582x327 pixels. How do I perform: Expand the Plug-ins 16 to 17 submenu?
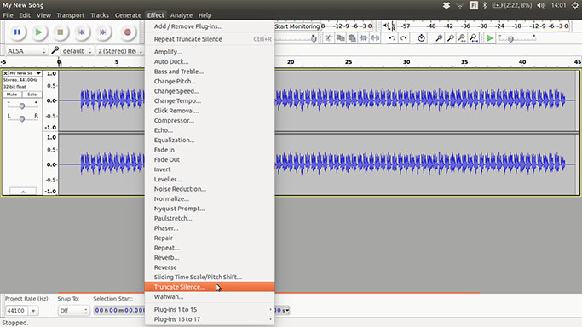pos(210,319)
